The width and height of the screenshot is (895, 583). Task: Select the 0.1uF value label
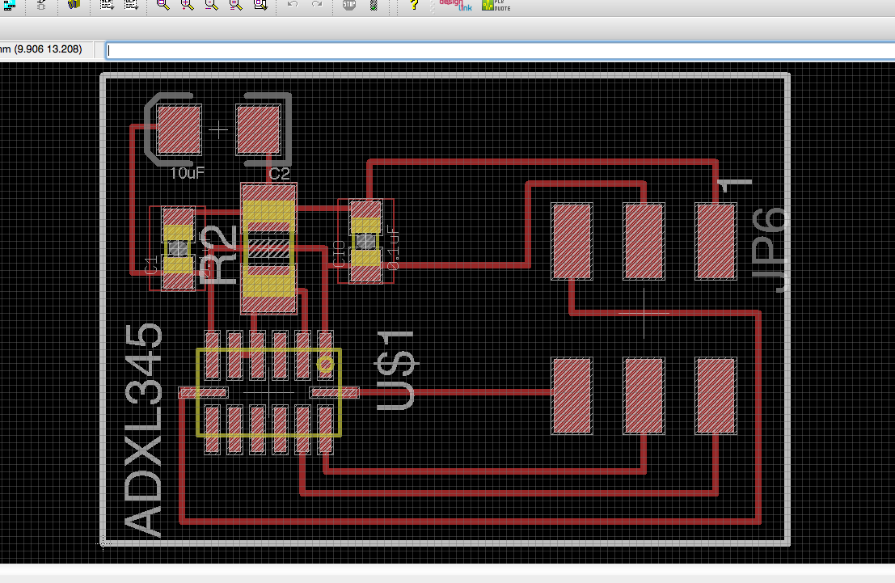[x=393, y=247]
